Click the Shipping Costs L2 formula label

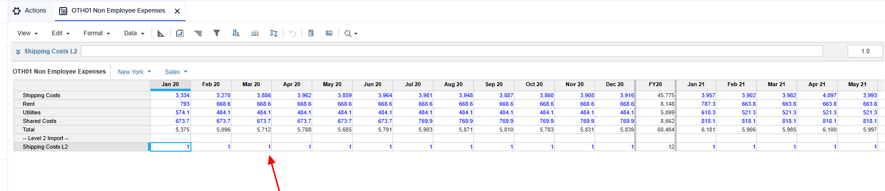click(51, 51)
